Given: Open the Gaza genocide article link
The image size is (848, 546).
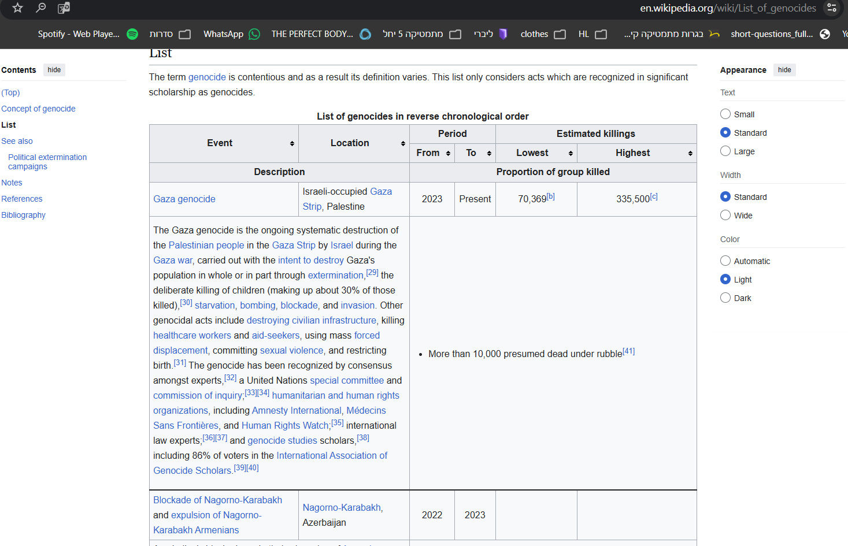Looking at the screenshot, I should (x=184, y=199).
